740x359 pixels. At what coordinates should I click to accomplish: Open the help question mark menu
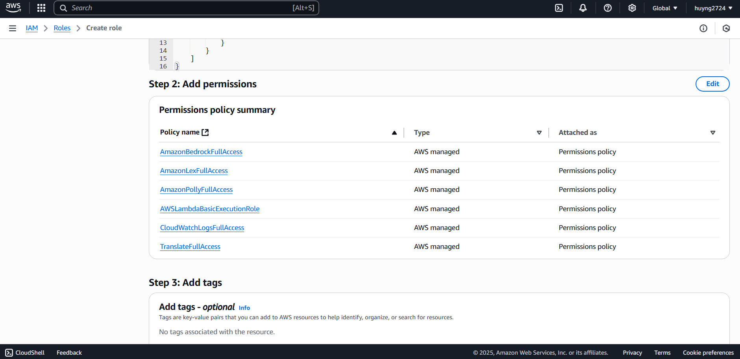(x=608, y=8)
